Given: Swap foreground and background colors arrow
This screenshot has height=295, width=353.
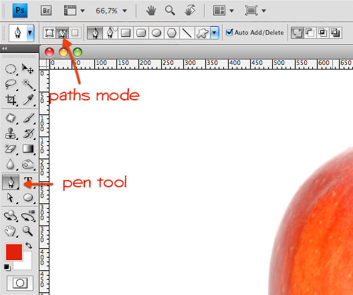Looking at the screenshot, I should click(x=29, y=245).
